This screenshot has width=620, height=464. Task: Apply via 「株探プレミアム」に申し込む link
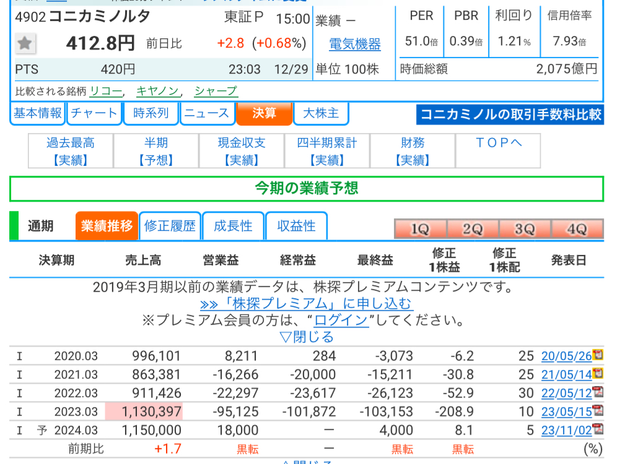point(305,304)
